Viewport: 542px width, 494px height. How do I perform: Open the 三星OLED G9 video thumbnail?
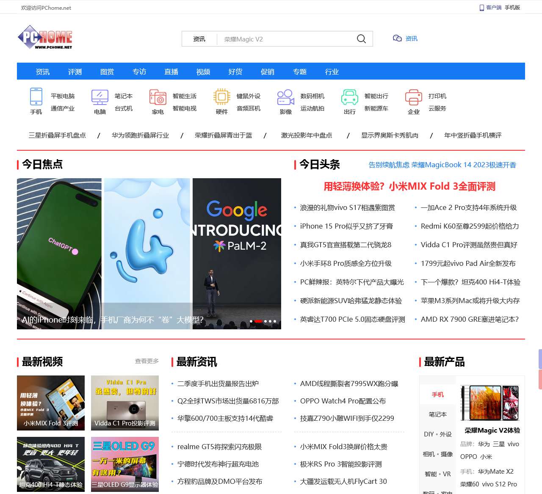[x=125, y=464]
